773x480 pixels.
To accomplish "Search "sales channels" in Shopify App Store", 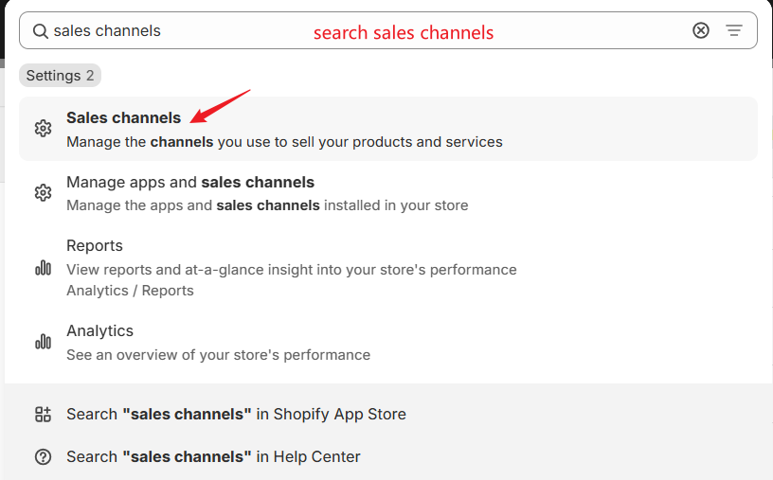I will (236, 414).
